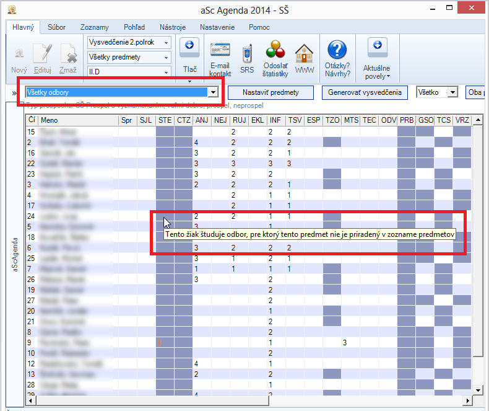Click the GSO column header

pos(425,120)
